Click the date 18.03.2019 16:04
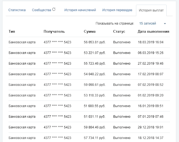Viewport: 179px width, 142px height. (150, 42)
